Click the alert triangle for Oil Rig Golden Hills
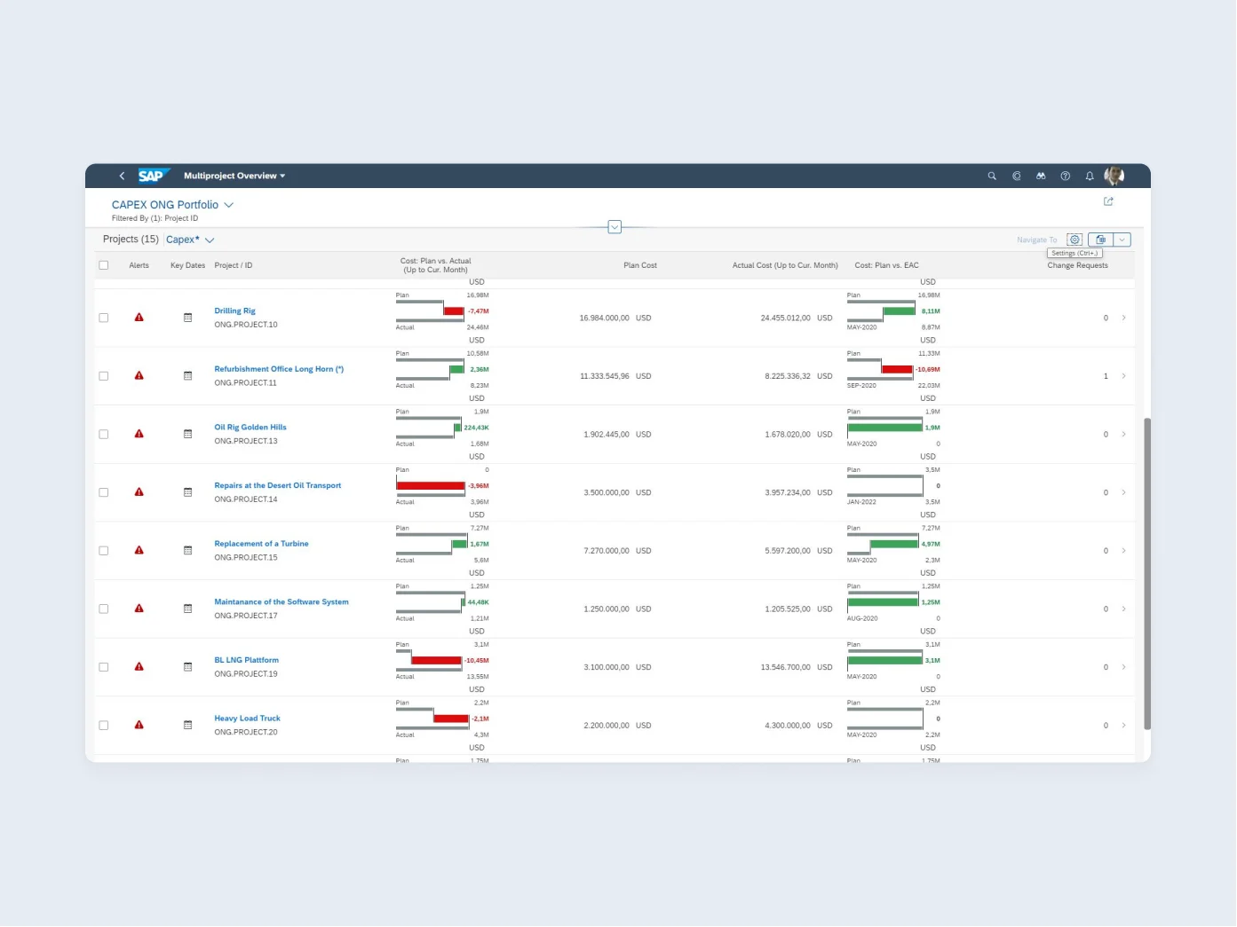This screenshot has width=1237, height=927. [x=139, y=434]
